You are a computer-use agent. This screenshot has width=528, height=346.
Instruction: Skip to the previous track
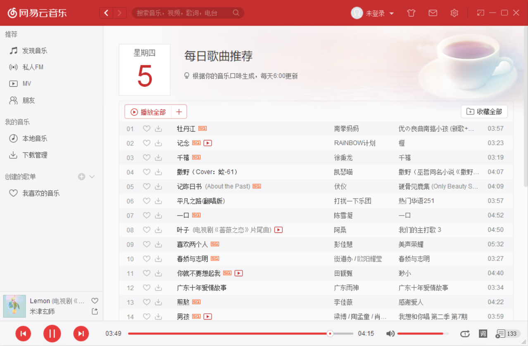[23, 334]
